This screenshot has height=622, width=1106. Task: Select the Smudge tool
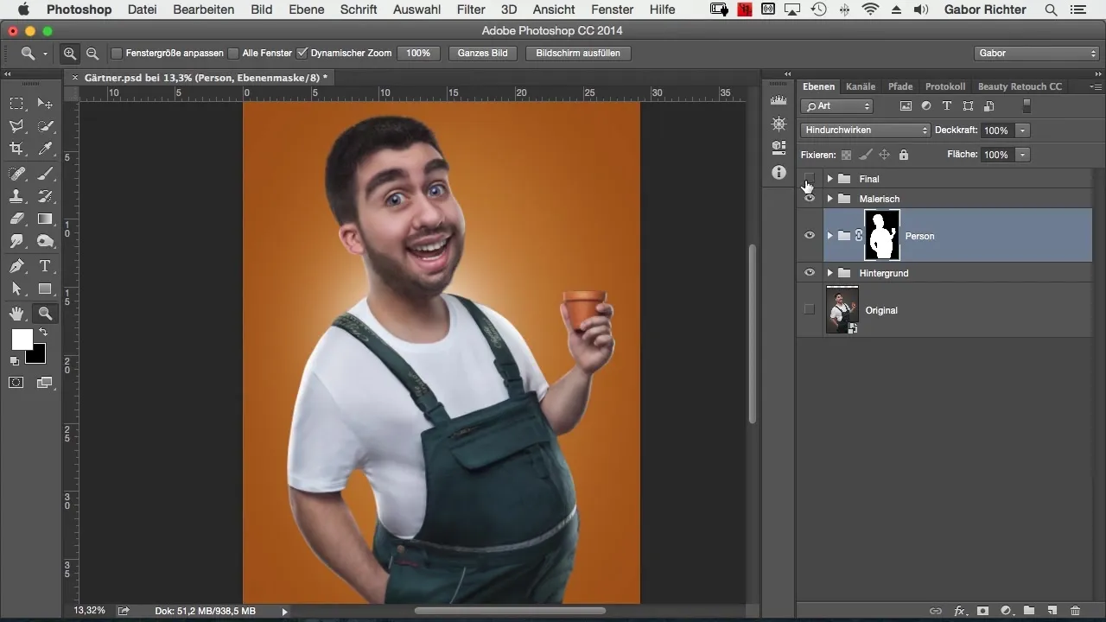[16, 243]
